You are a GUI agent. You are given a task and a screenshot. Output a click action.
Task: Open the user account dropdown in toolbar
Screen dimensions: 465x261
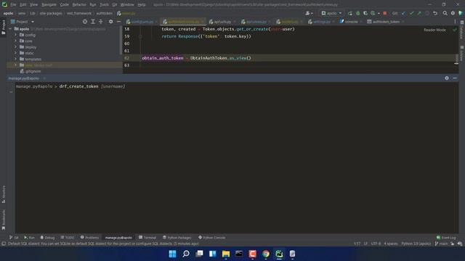tap(309, 13)
